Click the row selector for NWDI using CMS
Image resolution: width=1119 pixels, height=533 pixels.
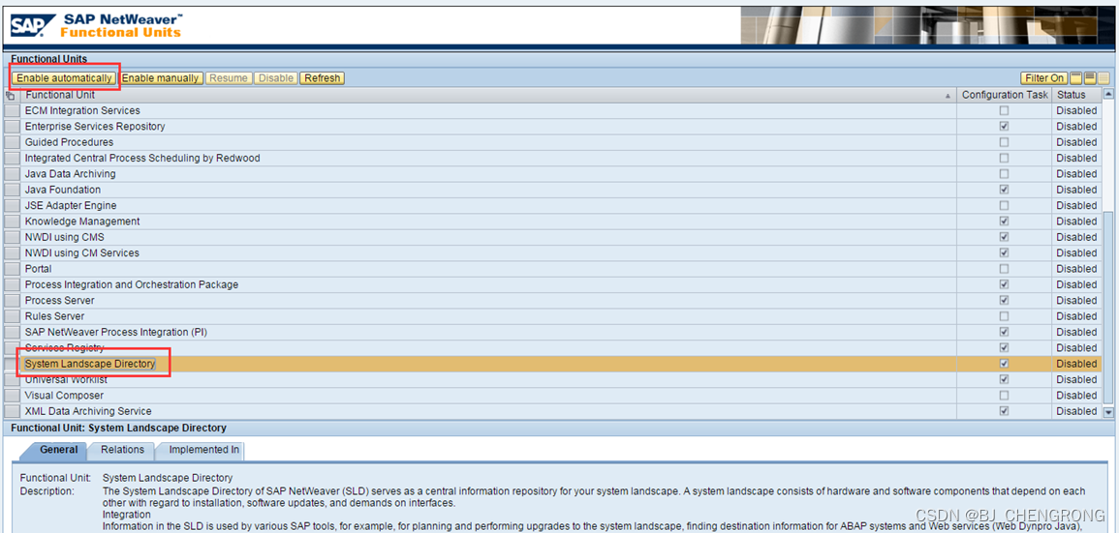pos(13,237)
